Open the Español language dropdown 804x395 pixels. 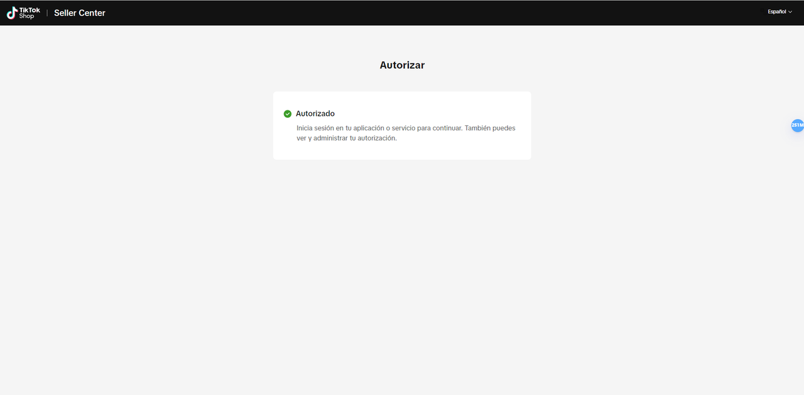coord(778,12)
